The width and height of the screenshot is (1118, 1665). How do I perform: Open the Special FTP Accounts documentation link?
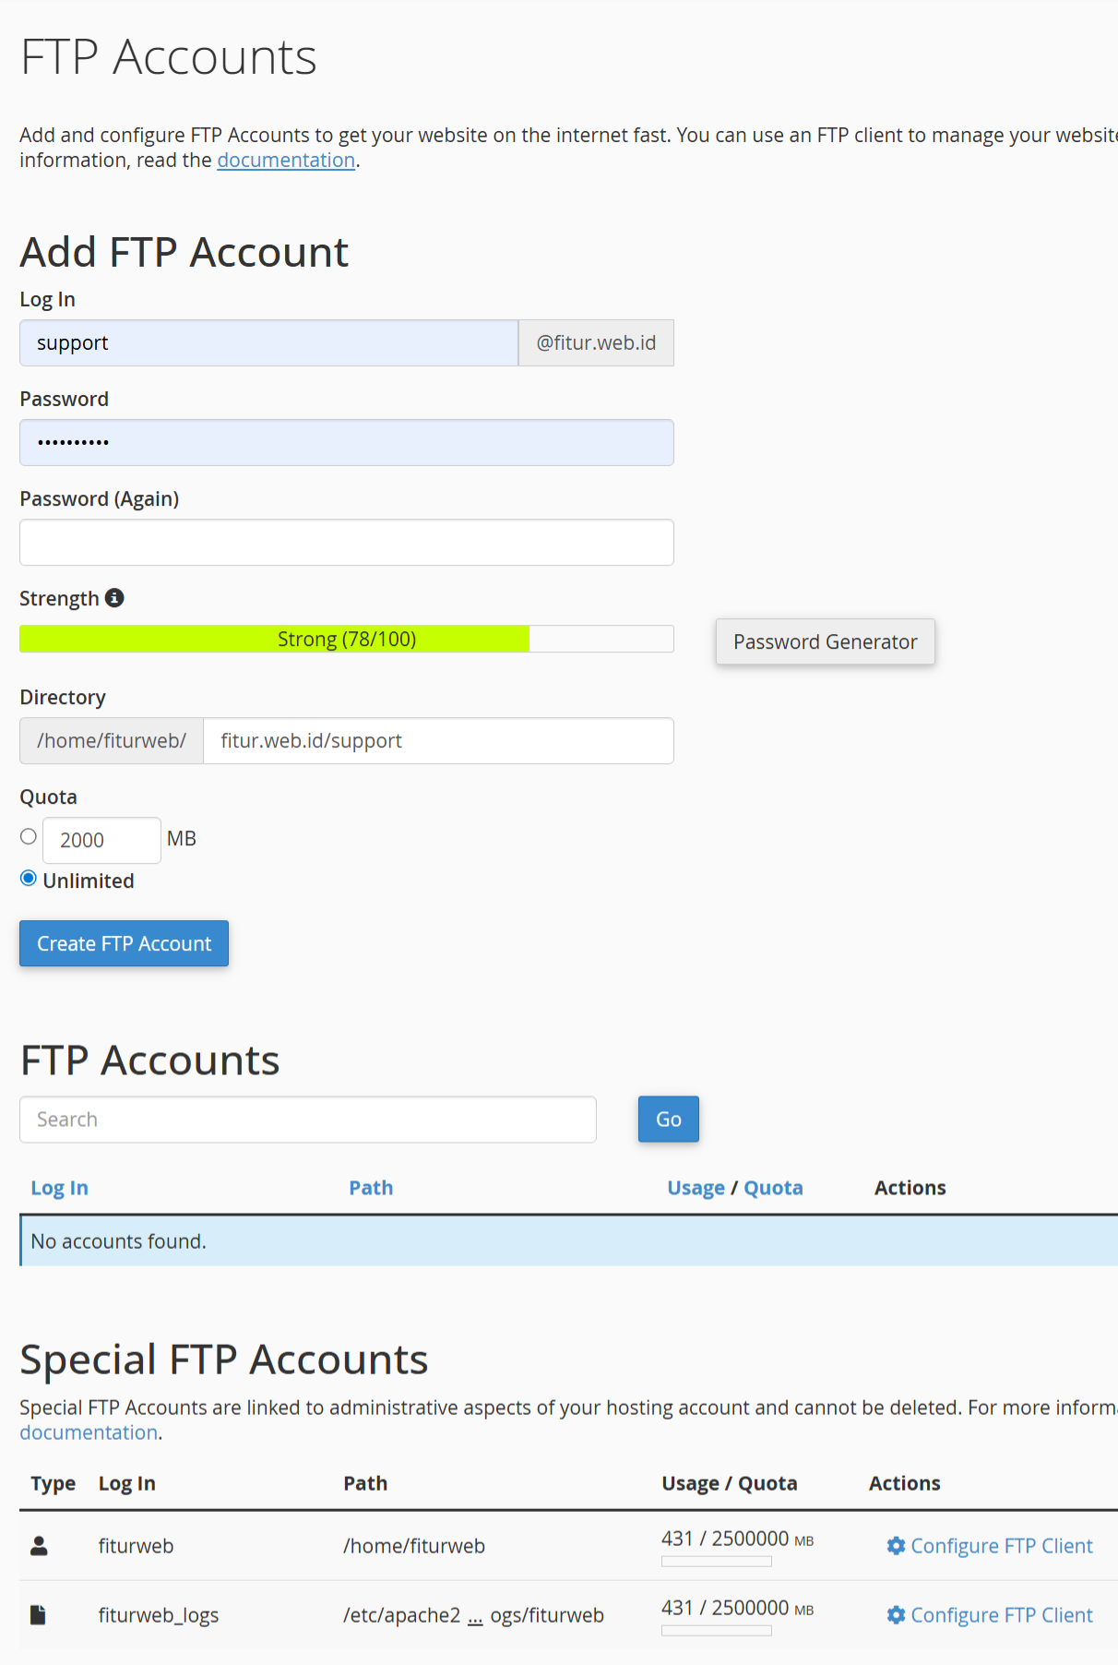tap(89, 1431)
